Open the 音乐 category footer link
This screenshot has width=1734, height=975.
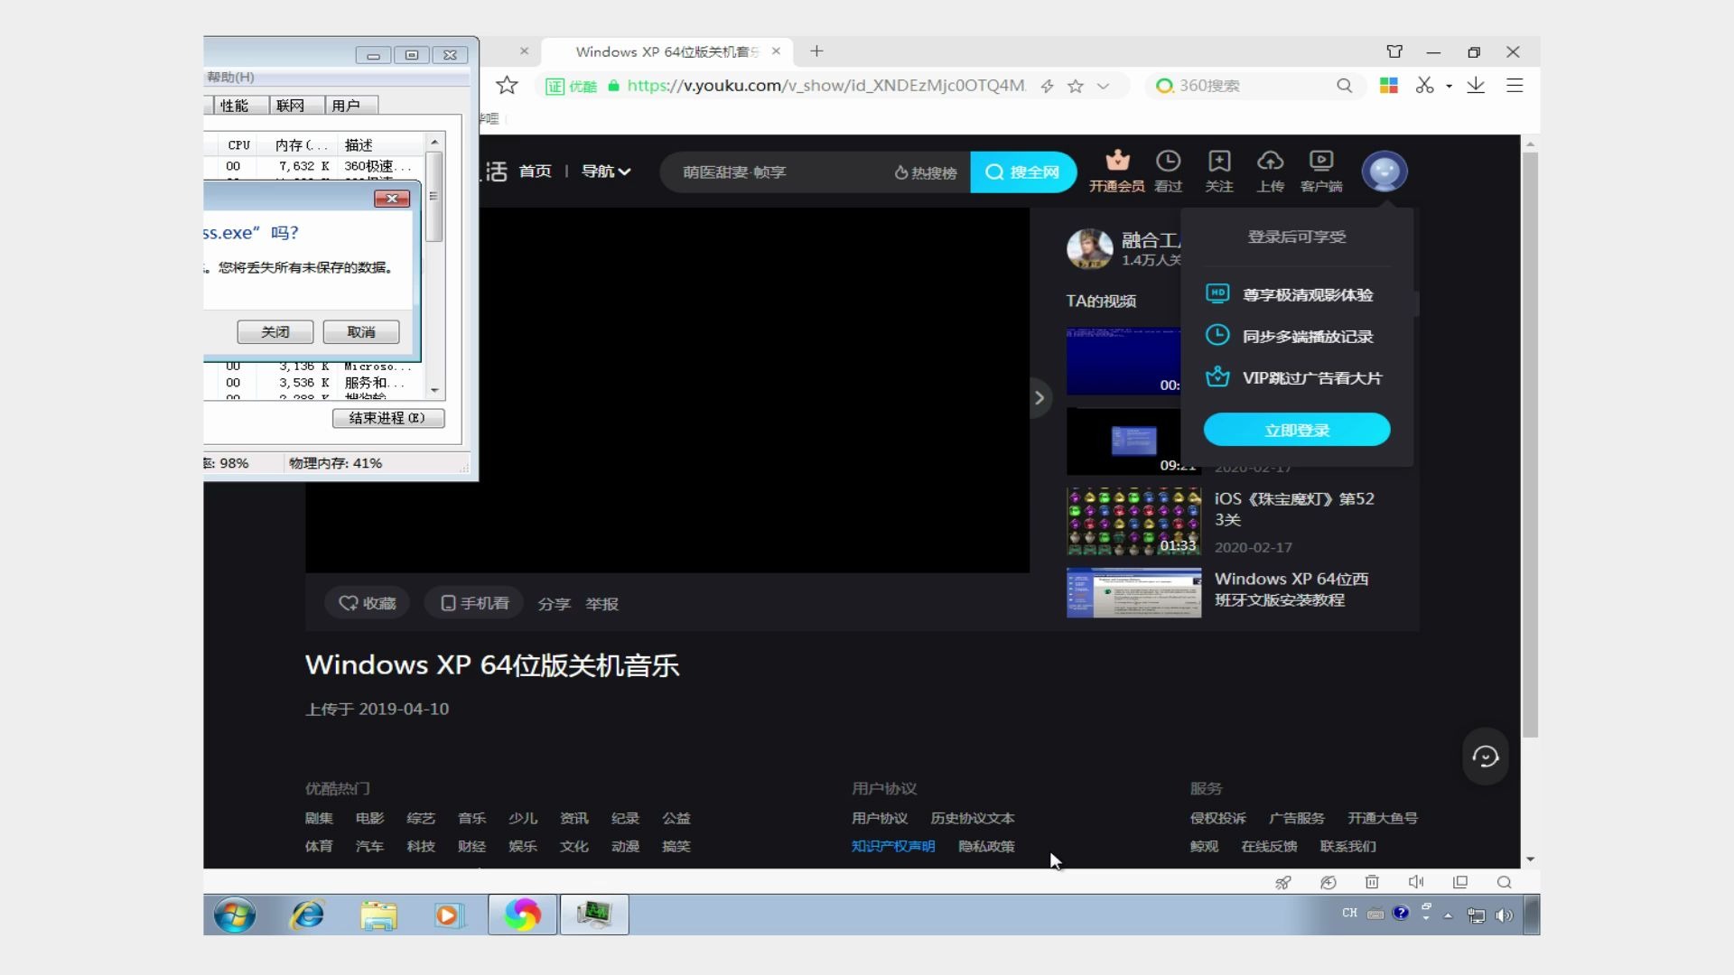point(471,818)
